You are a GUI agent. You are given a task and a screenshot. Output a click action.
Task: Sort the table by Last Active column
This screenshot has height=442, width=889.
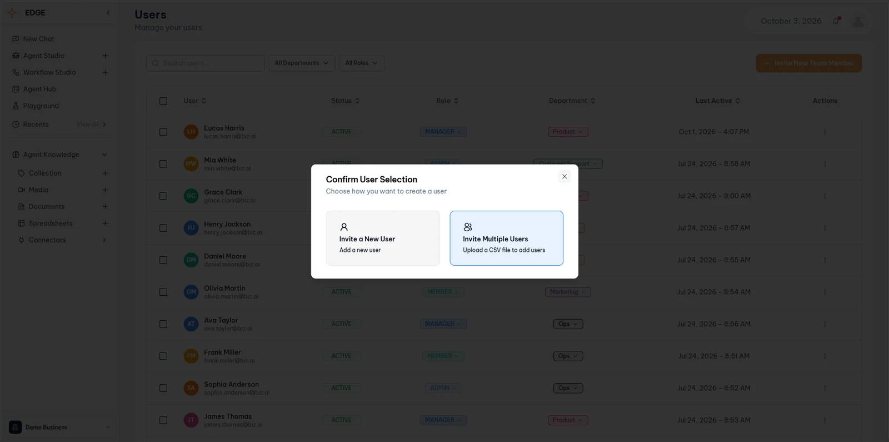pyautogui.click(x=718, y=101)
